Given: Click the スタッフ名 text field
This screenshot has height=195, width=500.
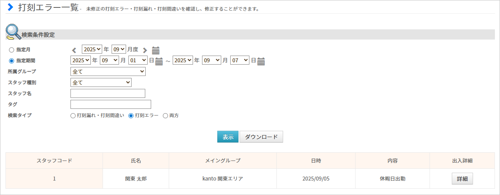Looking at the screenshot, I should click(x=108, y=93).
